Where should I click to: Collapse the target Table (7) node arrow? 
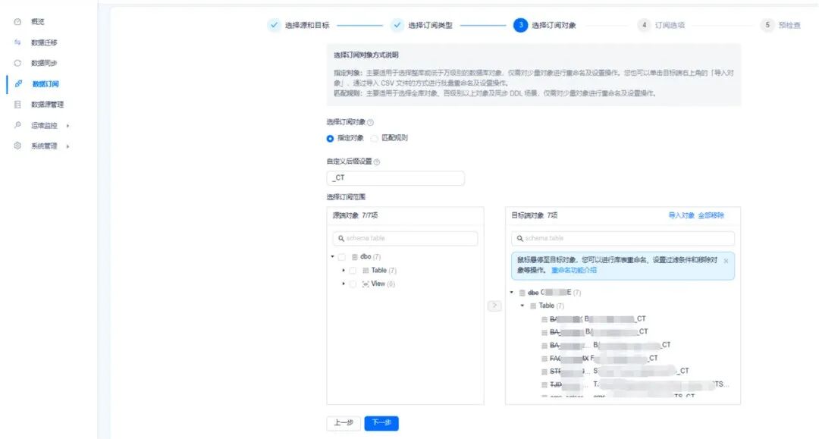[522, 306]
